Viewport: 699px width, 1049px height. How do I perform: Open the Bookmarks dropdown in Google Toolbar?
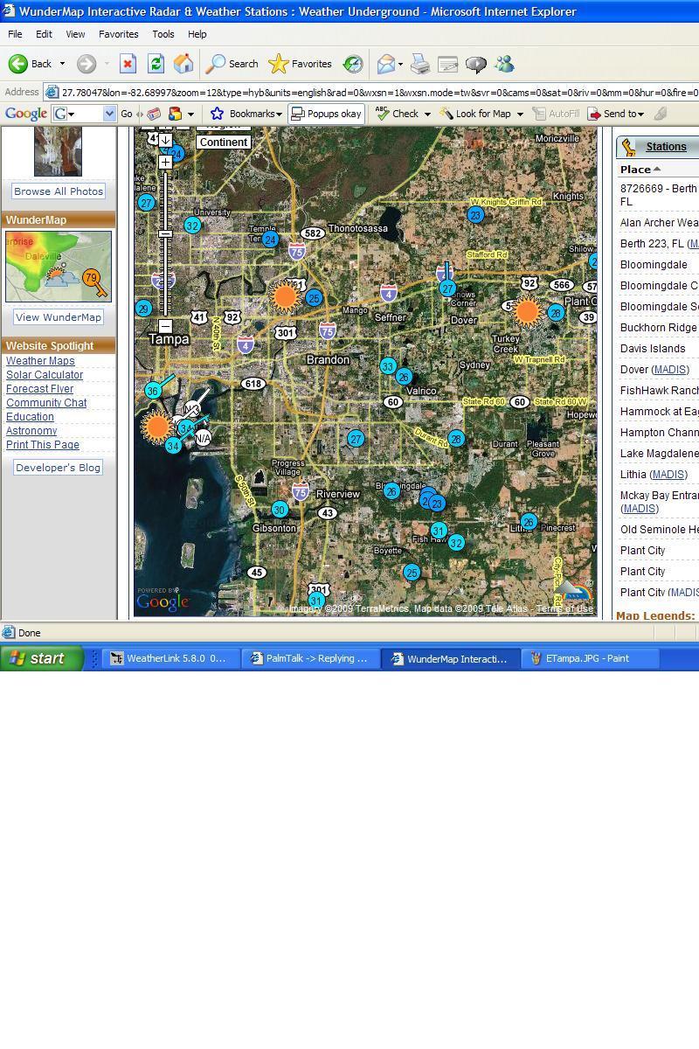click(x=247, y=114)
